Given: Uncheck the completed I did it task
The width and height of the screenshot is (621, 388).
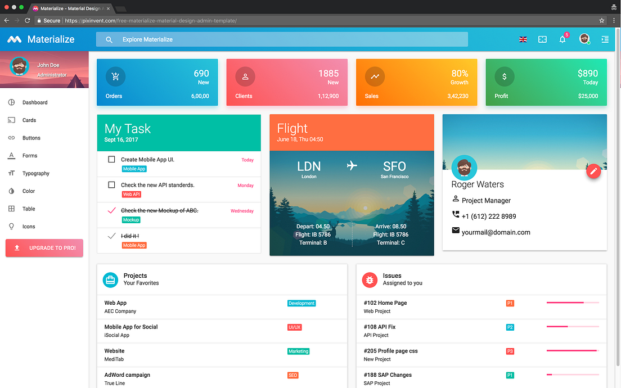Looking at the screenshot, I should (x=111, y=236).
